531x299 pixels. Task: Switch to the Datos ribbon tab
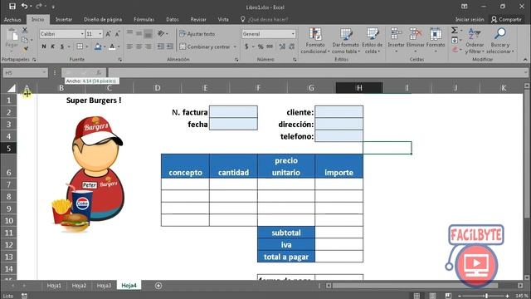[x=173, y=19]
